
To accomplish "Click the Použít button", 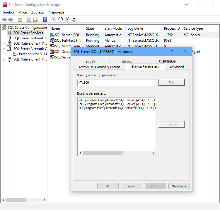I will 155,186.
